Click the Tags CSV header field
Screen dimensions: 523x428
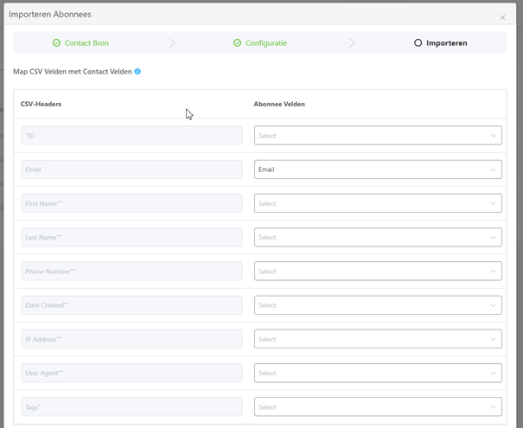tap(131, 407)
